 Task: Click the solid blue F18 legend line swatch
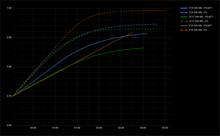184,8
